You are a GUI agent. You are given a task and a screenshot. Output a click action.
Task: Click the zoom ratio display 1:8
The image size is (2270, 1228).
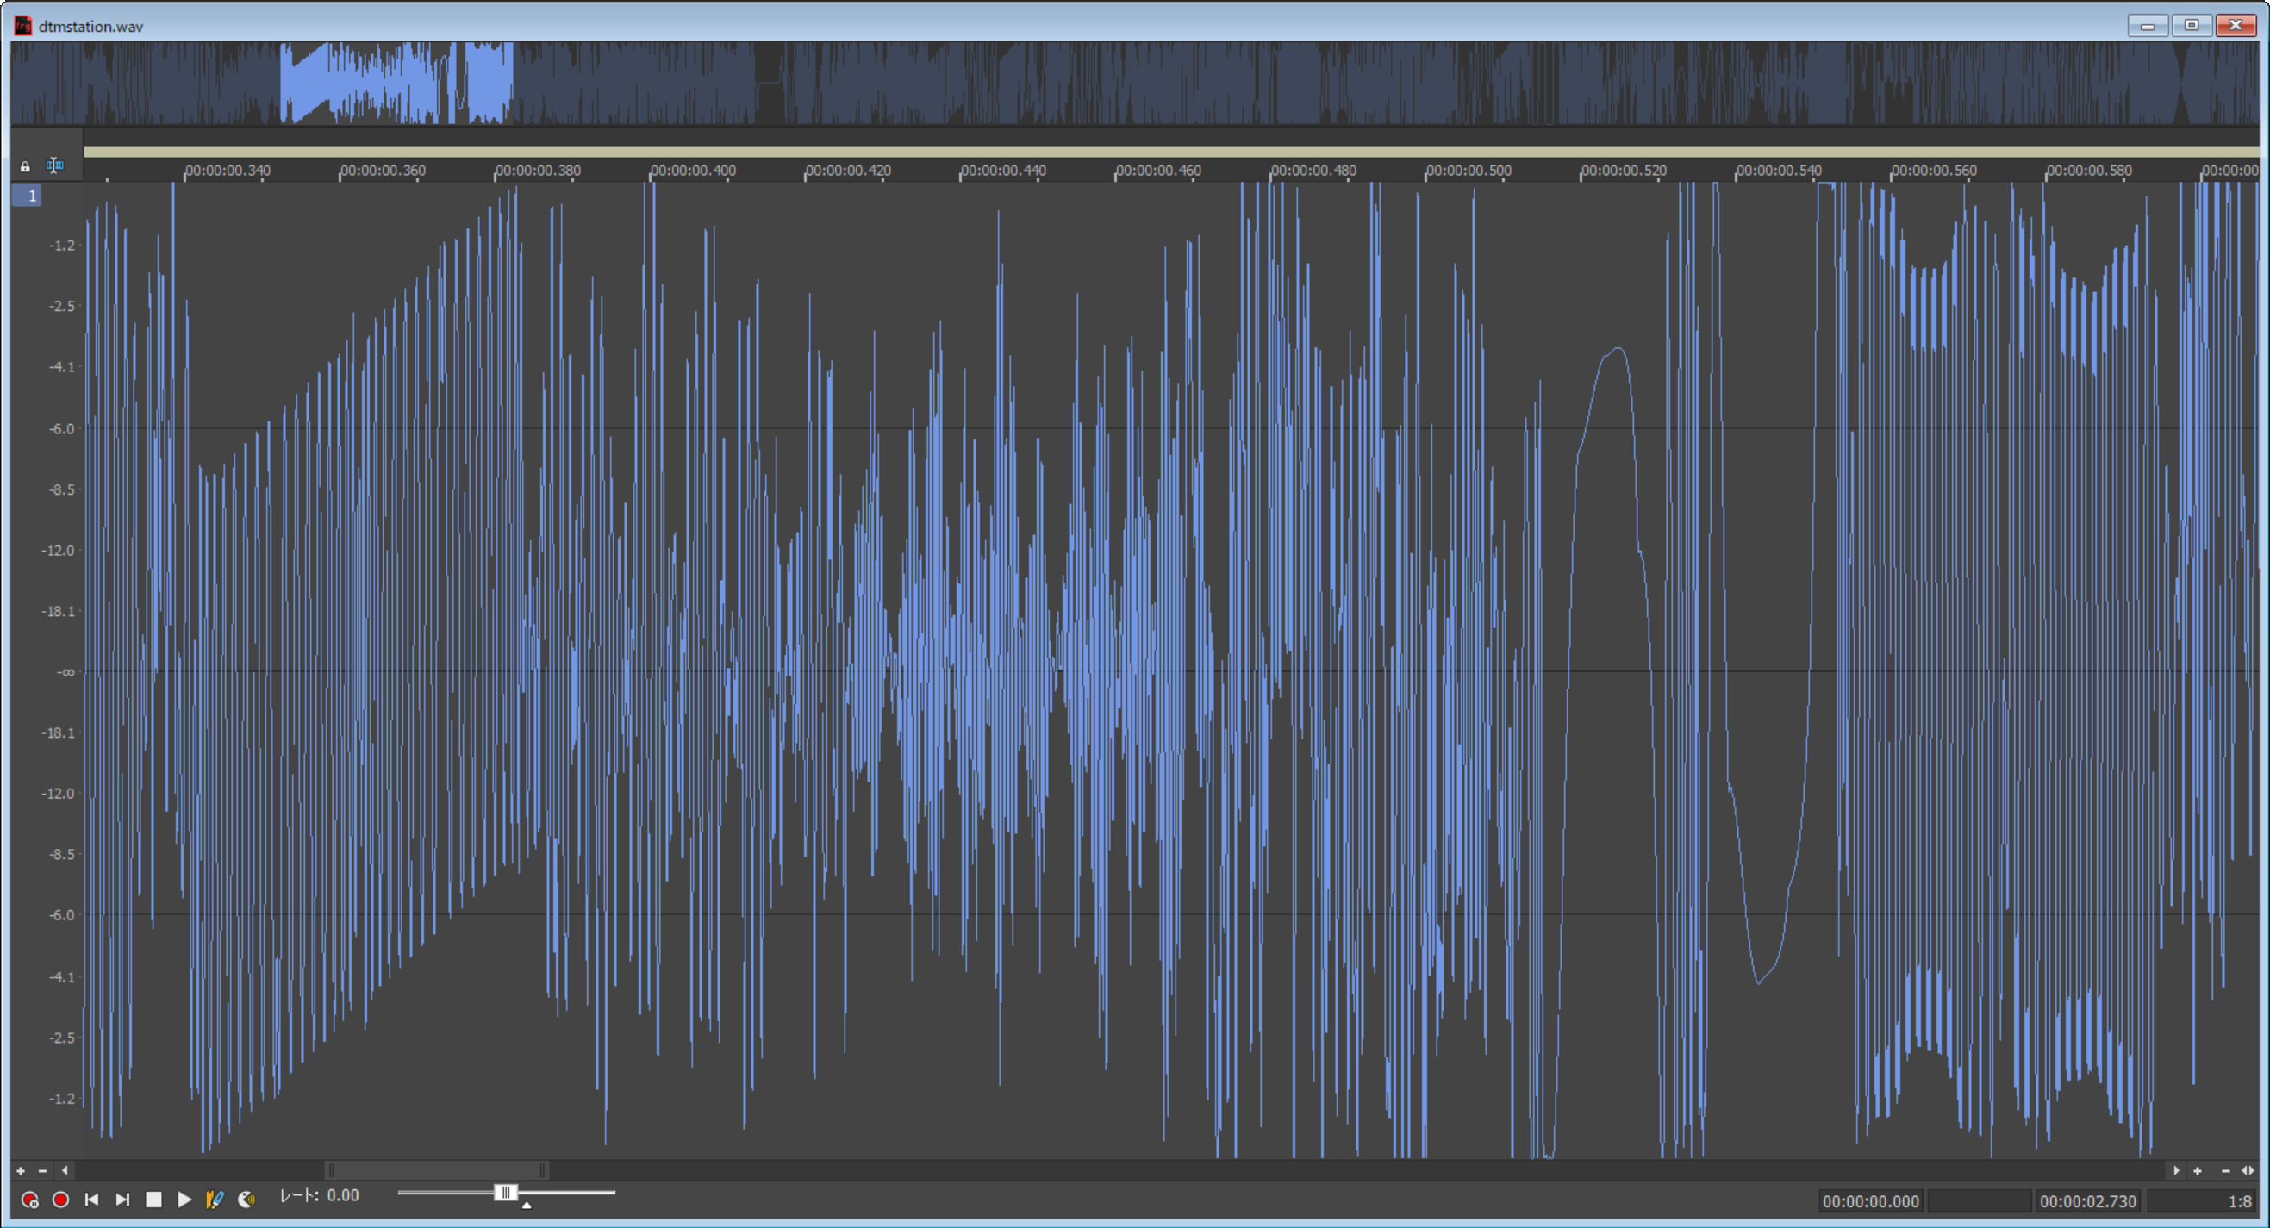[2201, 1201]
